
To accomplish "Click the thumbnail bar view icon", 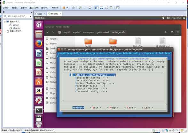I will click(101, 8).
